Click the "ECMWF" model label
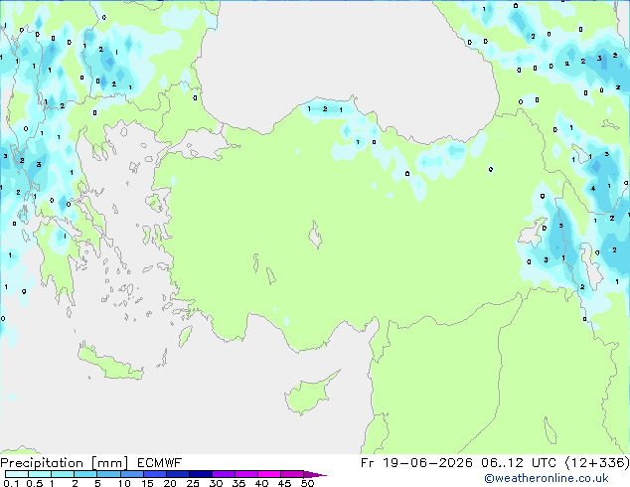630x487 pixels. click(x=160, y=463)
